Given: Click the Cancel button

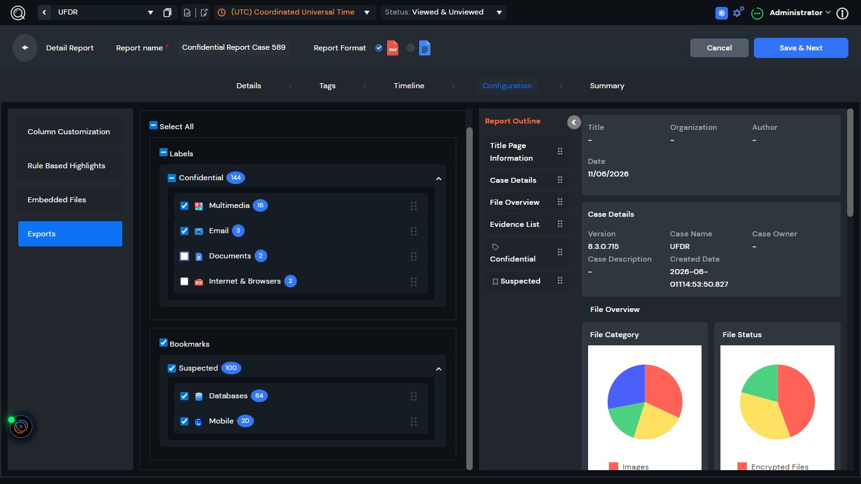Looking at the screenshot, I should point(719,48).
